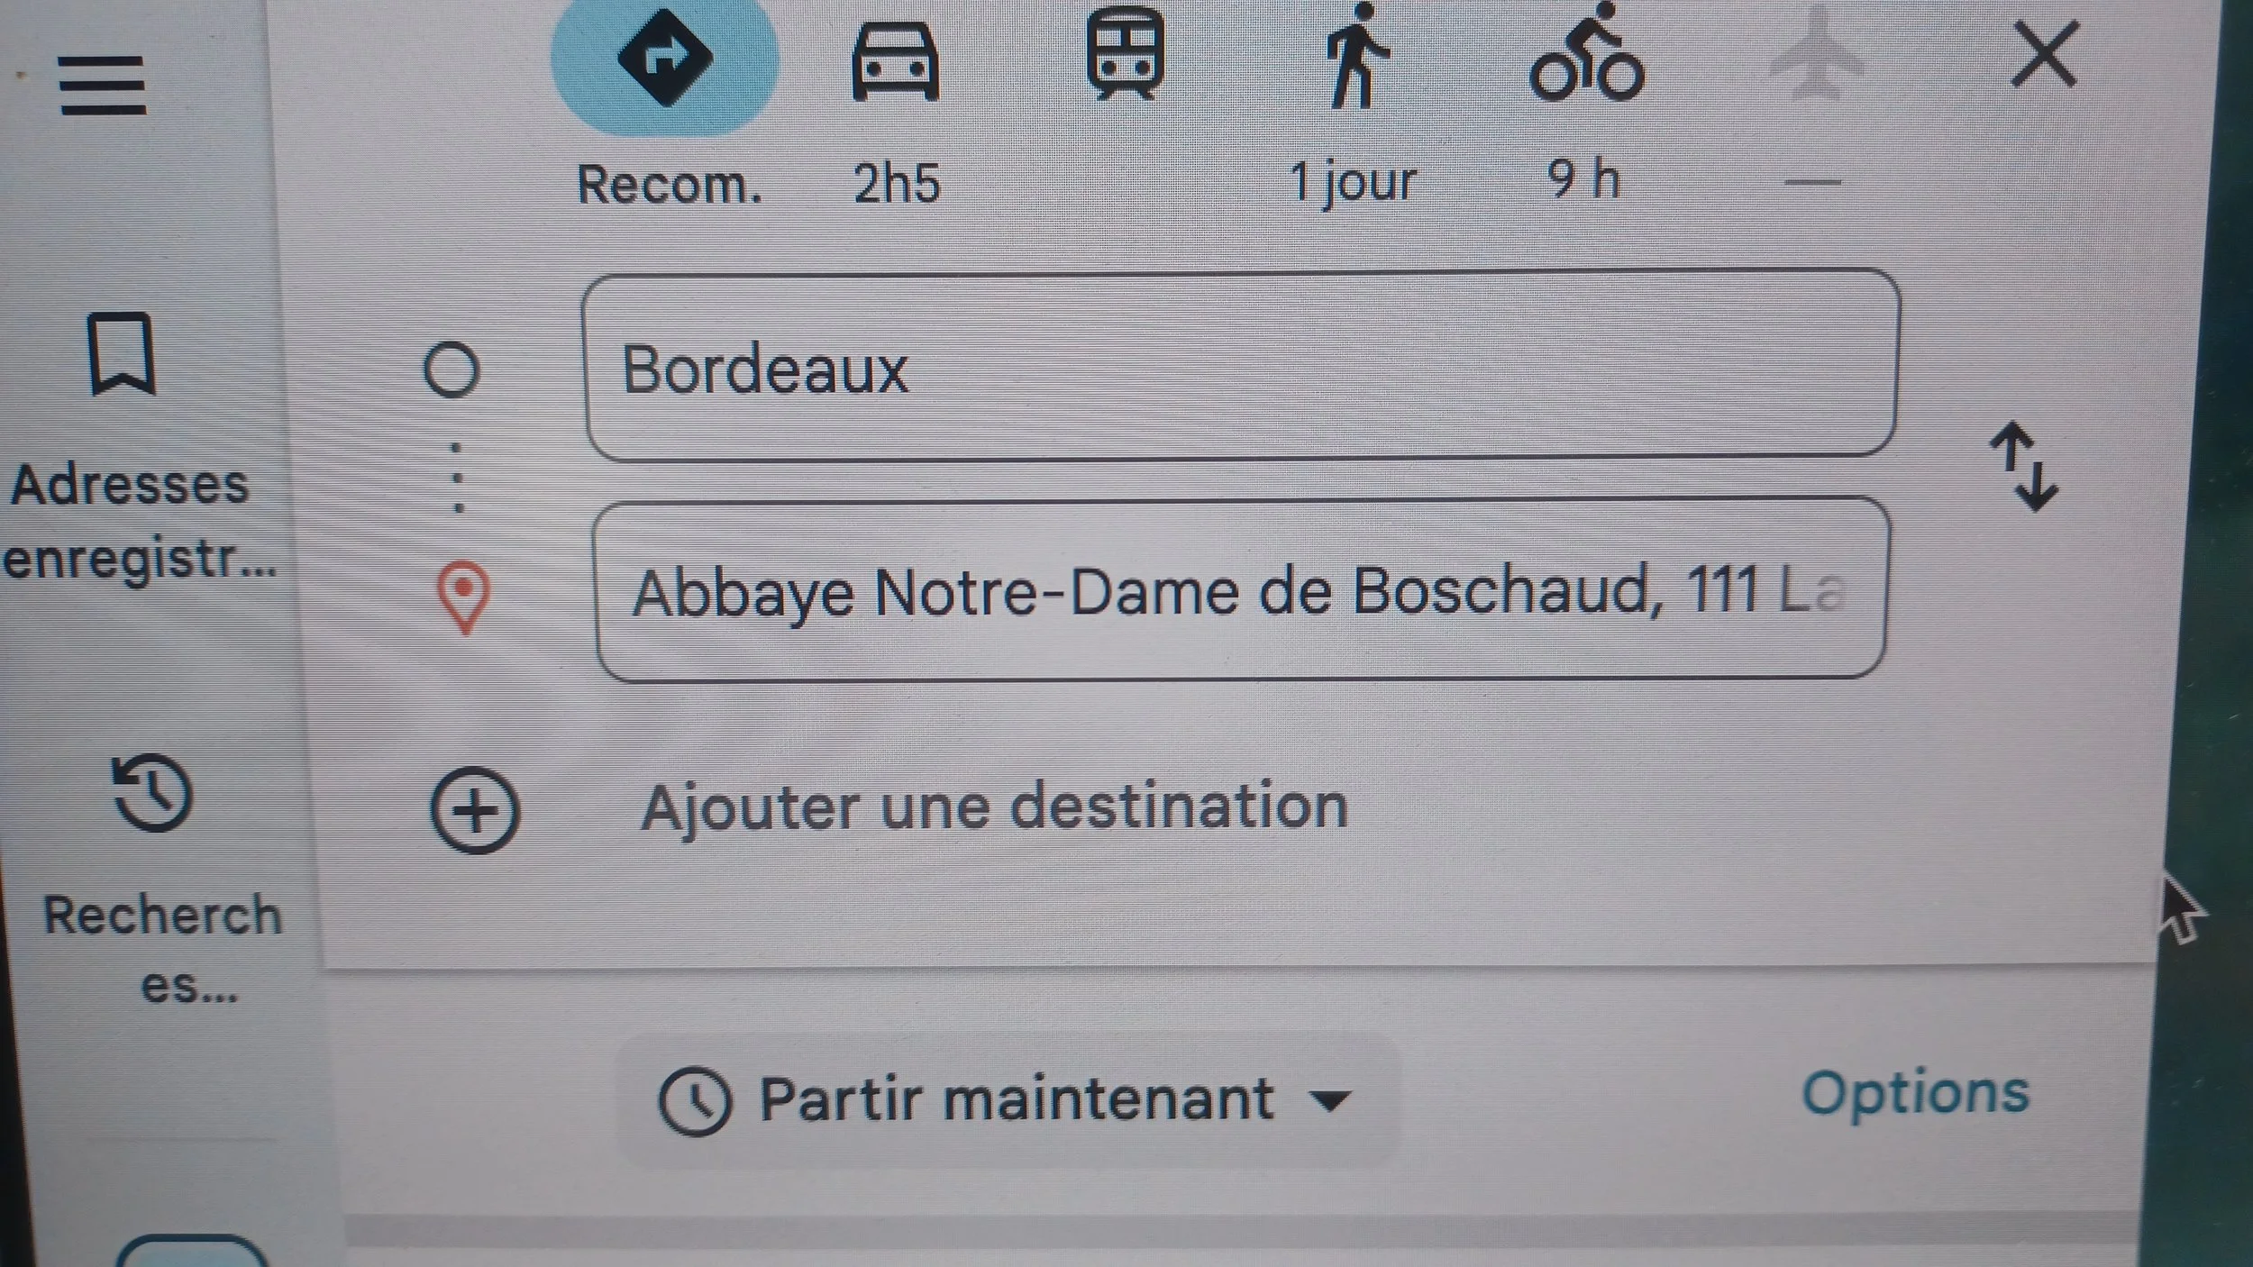Click the plus icon to add destination

(475, 810)
